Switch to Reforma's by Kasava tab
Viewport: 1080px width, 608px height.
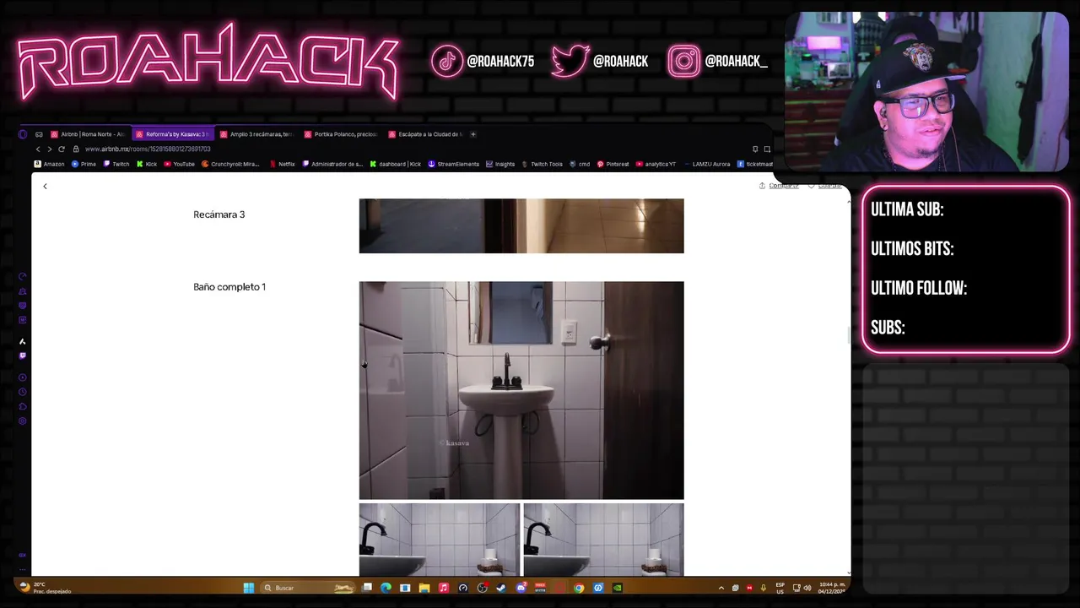[x=172, y=134]
